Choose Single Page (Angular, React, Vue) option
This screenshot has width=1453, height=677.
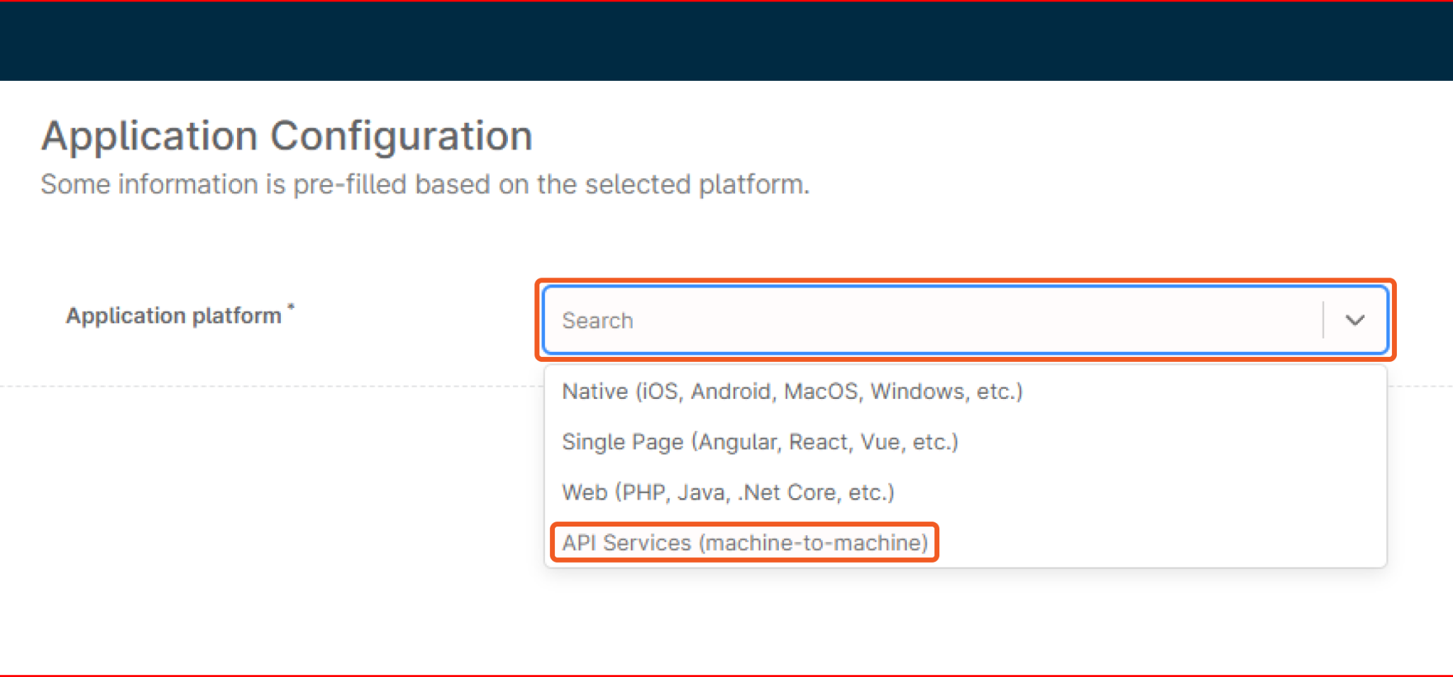click(x=760, y=441)
